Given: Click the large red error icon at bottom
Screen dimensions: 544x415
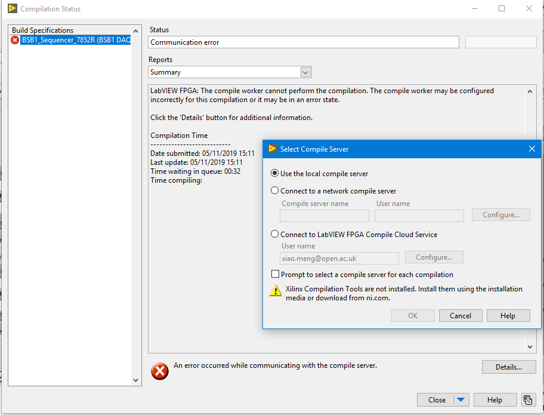Looking at the screenshot, I should click(159, 371).
